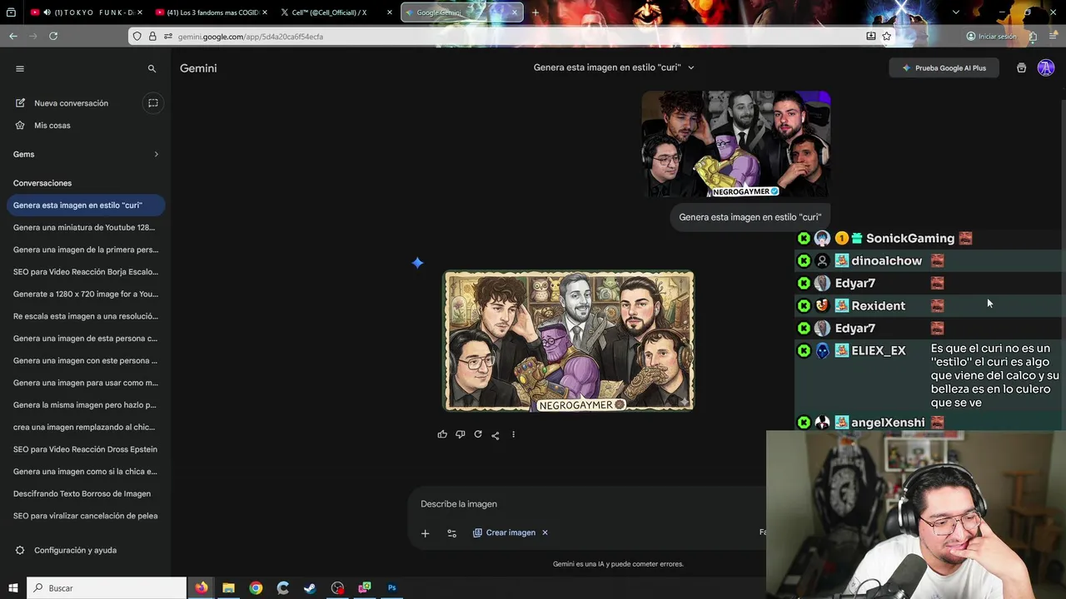Viewport: 1066px width, 599px height.
Task: Open the Firefox tab overview icon at far left
Action: 11,12
